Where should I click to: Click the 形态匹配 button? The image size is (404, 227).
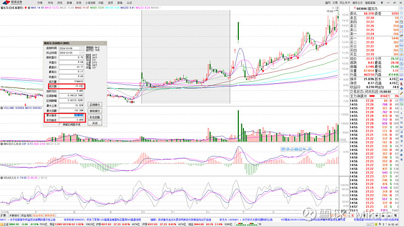[94, 117]
